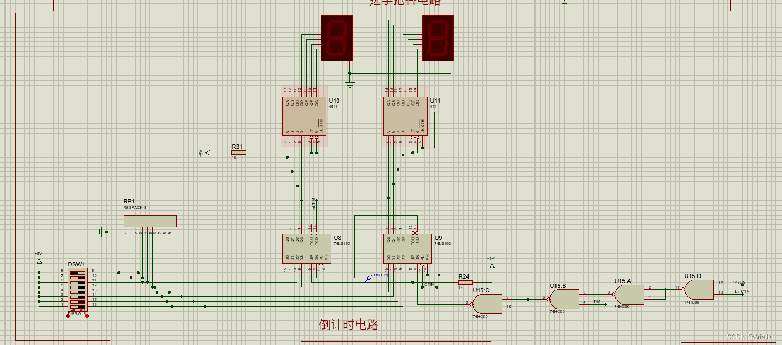782x345 pixels.
Task: Select the left seven-segment display
Action: click(337, 38)
